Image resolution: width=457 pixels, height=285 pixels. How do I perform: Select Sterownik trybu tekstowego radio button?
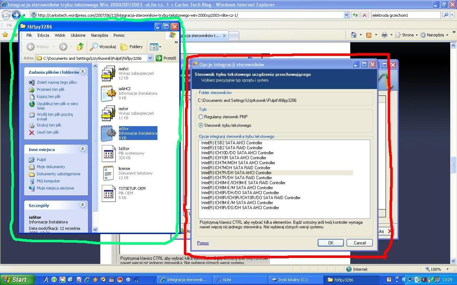pyautogui.click(x=201, y=125)
